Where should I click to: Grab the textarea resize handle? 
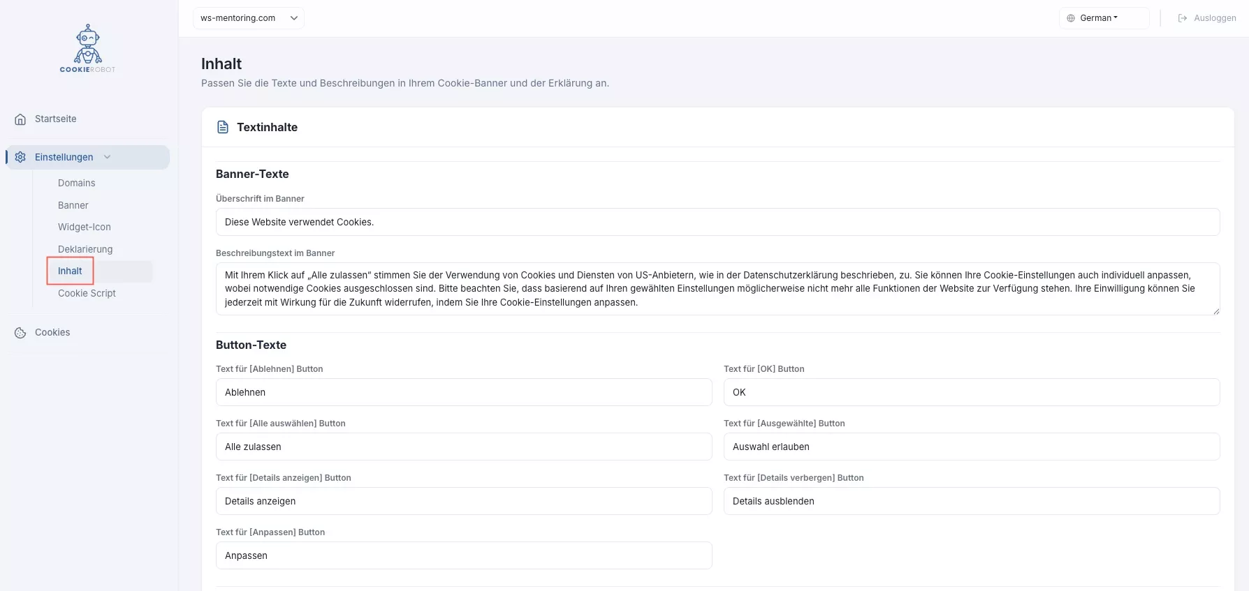pyautogui.click(x=1216, y=311)
